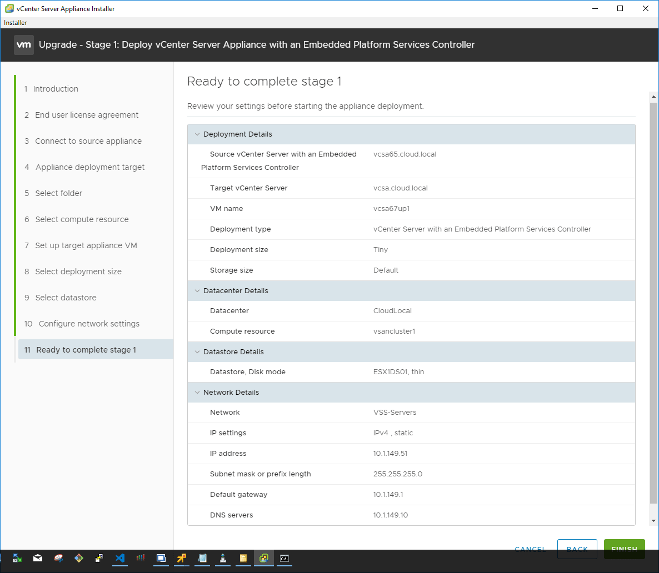Click the Deployment type value text

(482, 229)
